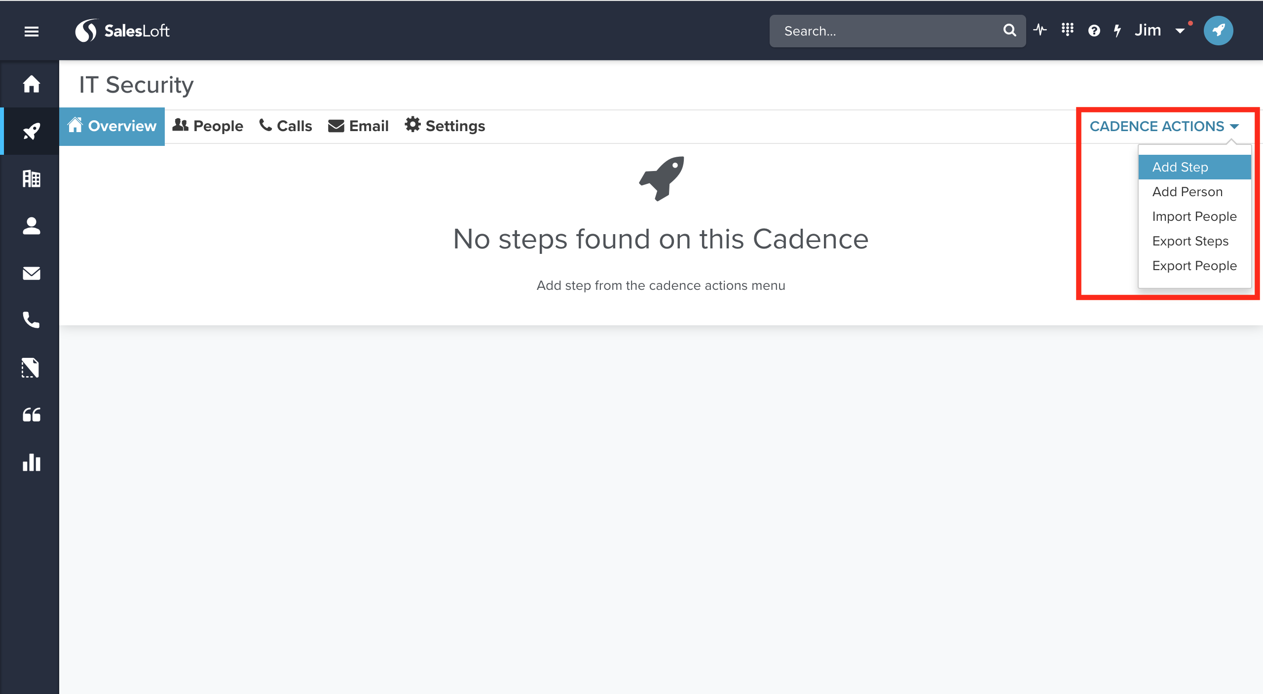Open the help question mark icon
Viewport: 1263px width, 694px height.
coord(1094,31)
